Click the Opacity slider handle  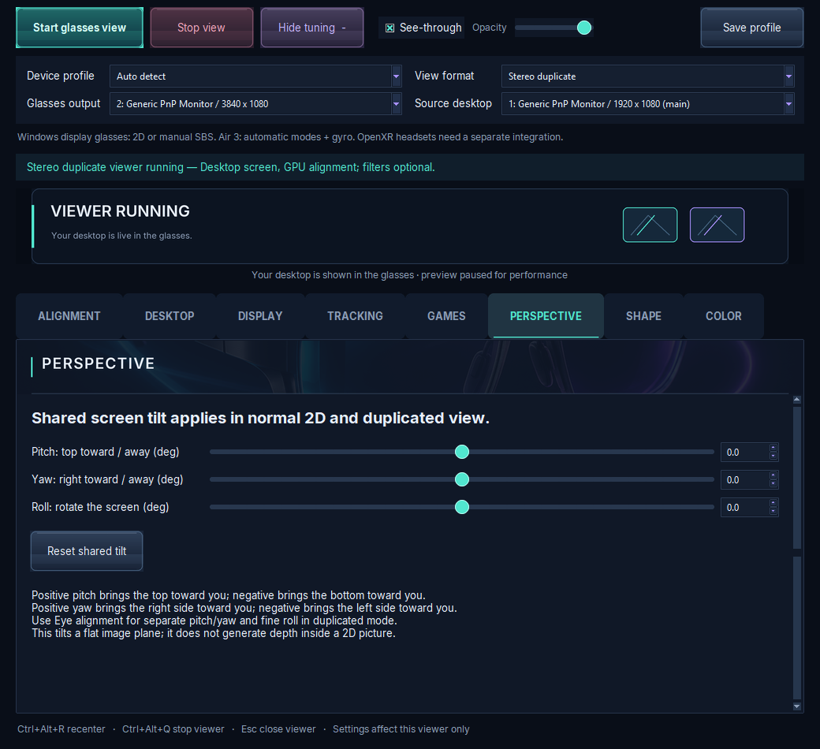tap(584, 28)
